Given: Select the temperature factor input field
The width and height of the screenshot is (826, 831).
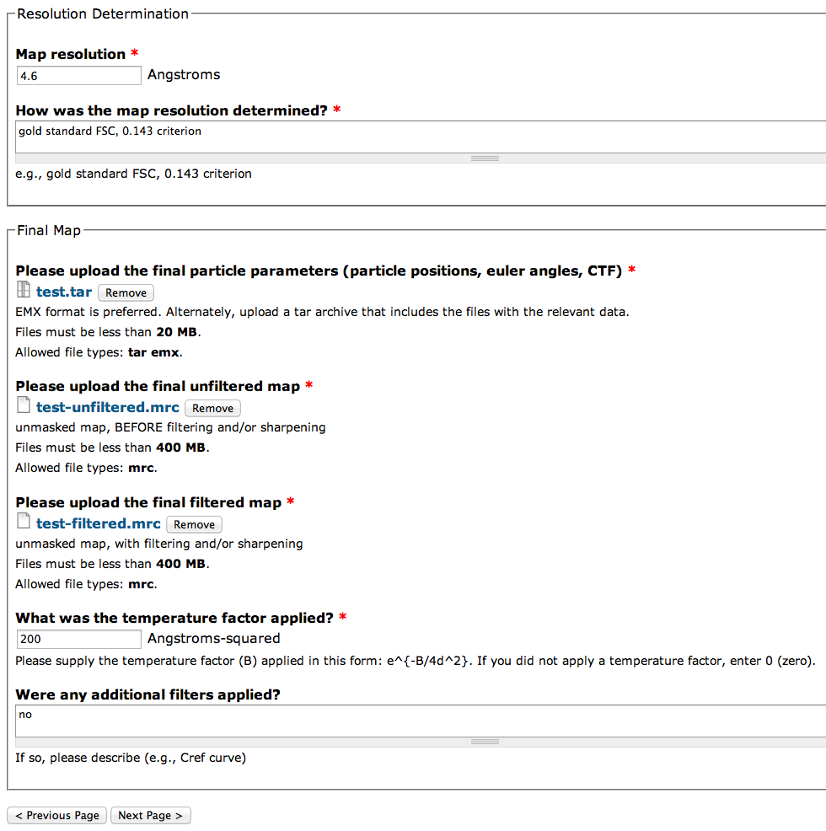Looking at the screenshot, I should tap(79, 639).
